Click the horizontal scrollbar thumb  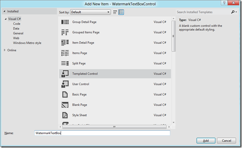pos(114,127)
